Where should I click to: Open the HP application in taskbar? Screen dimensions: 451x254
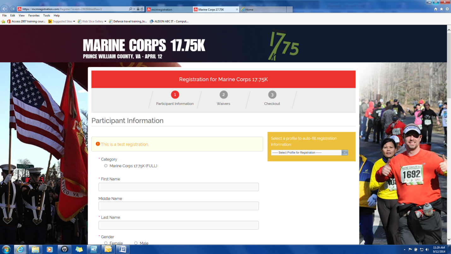coord(64,249)
